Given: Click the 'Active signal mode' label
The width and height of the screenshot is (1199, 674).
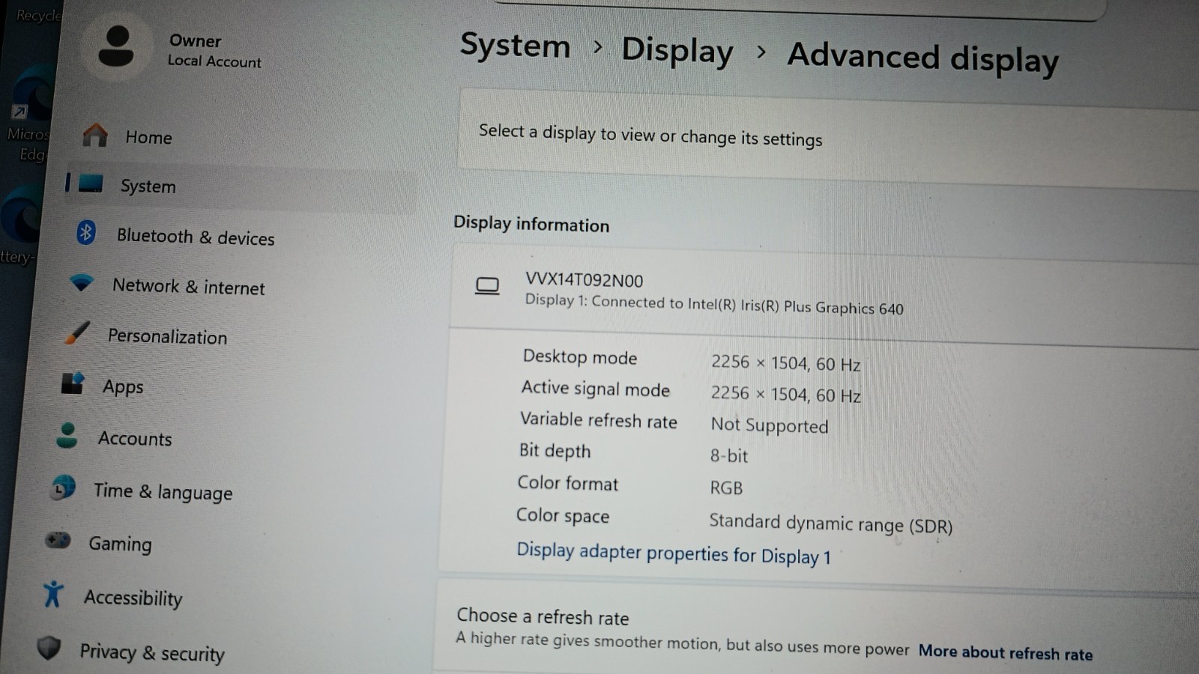Looking at the screenshot, I should (596, 389).
